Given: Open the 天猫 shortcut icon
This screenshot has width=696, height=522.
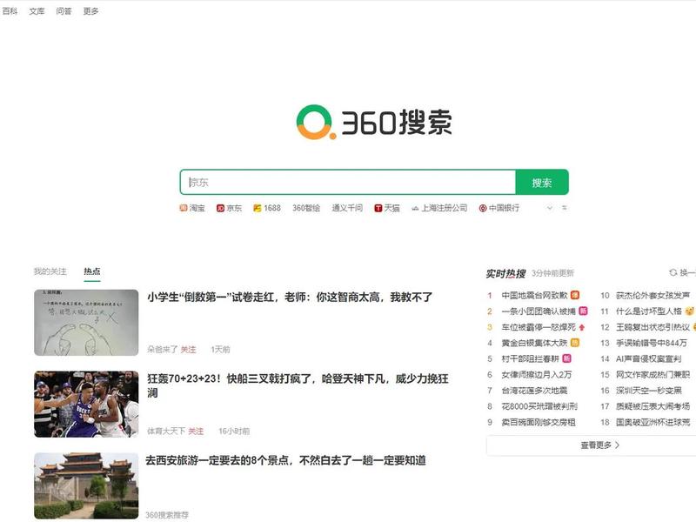Looking at the screenshot, I should coord(378,208).
